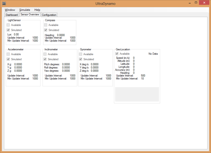
Task: Click the Gyrometer Y deg/s value
Action: tap(94, 67)
